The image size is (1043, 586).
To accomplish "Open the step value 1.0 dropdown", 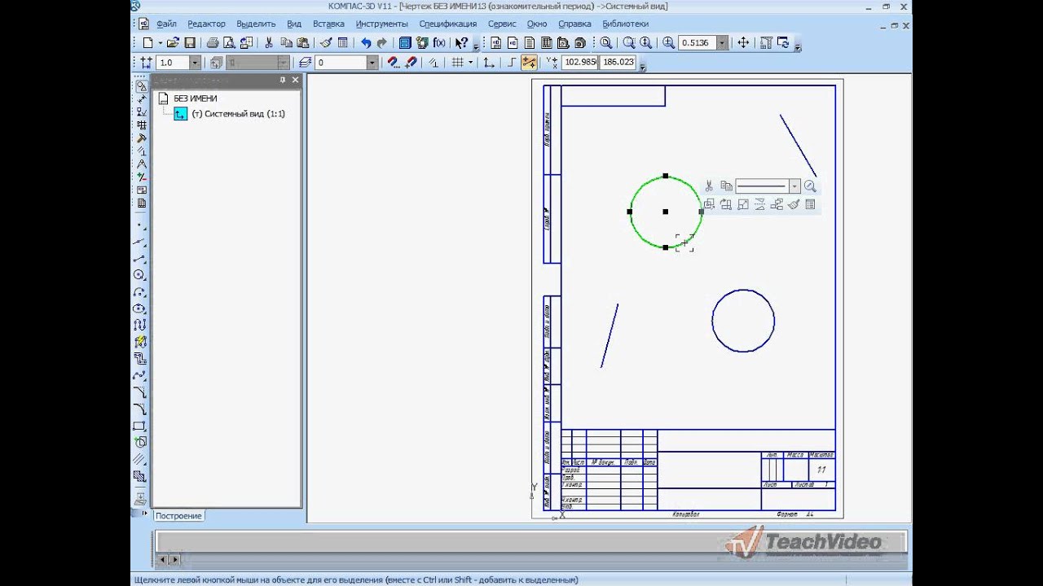I will click(x=195, y=63).
